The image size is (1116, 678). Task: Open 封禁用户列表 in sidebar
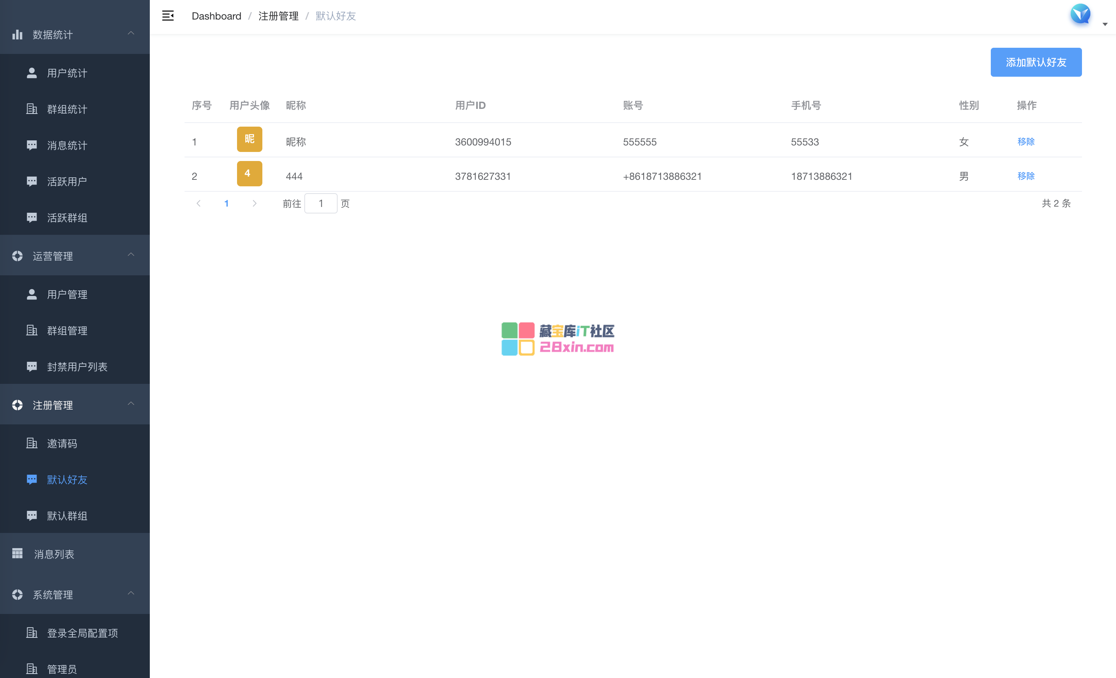tap(77, 367)
